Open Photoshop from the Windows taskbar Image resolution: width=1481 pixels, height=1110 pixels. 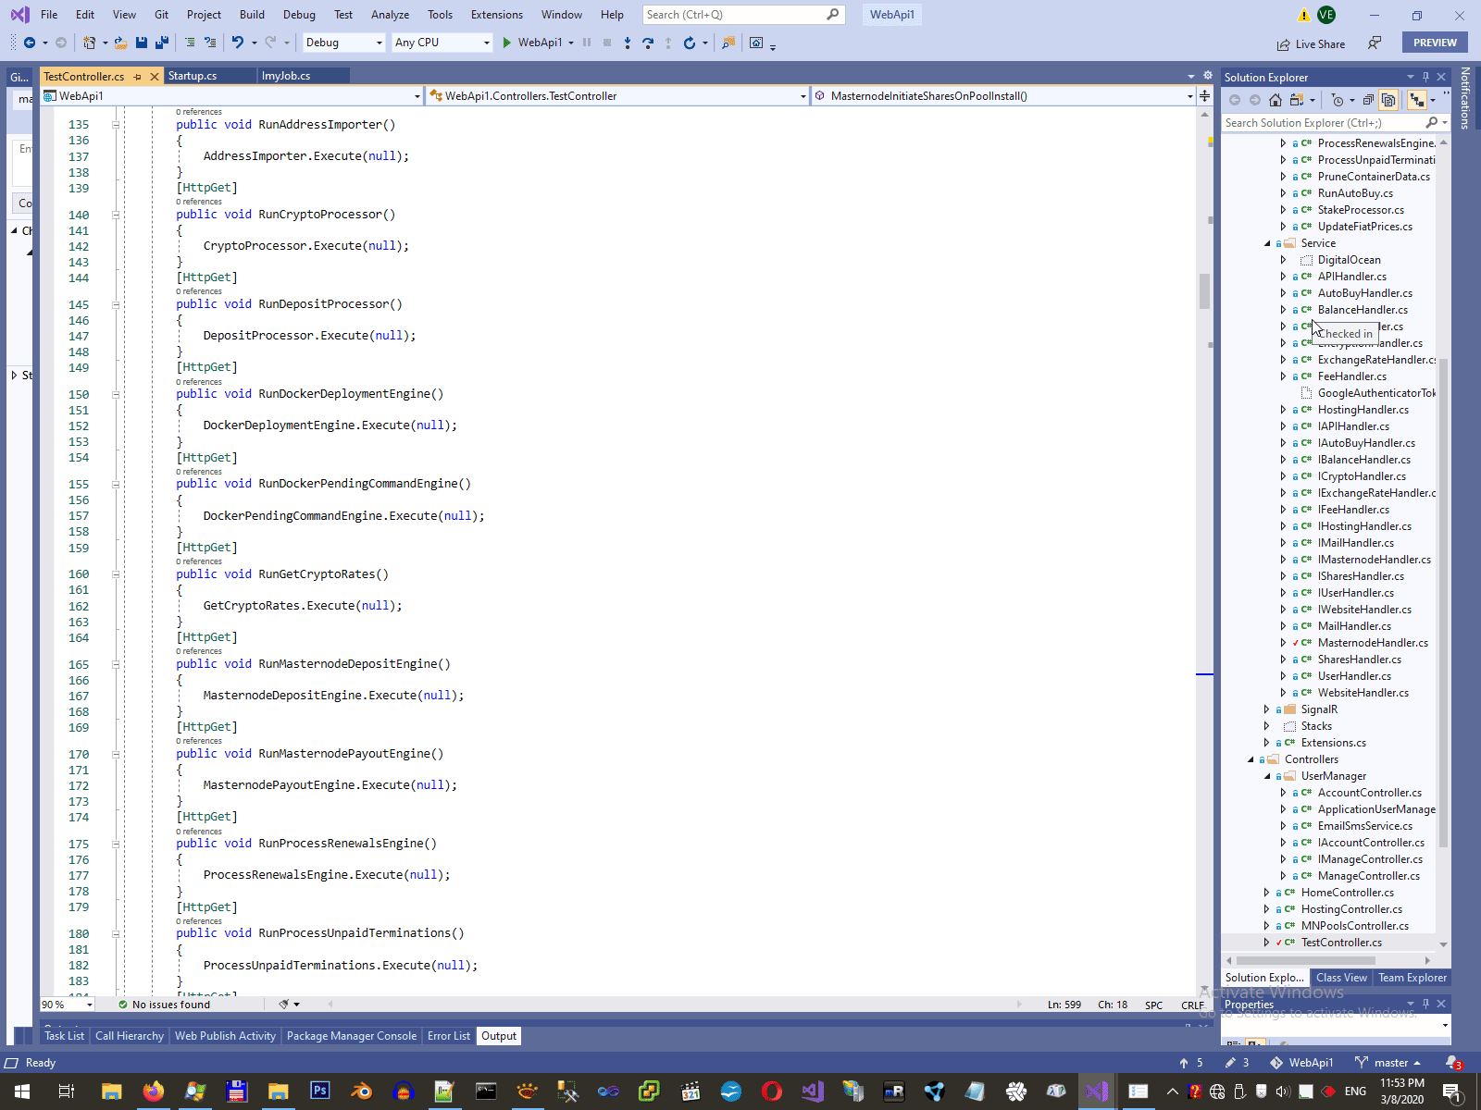pyautogui.click(x=319, y=1091)
